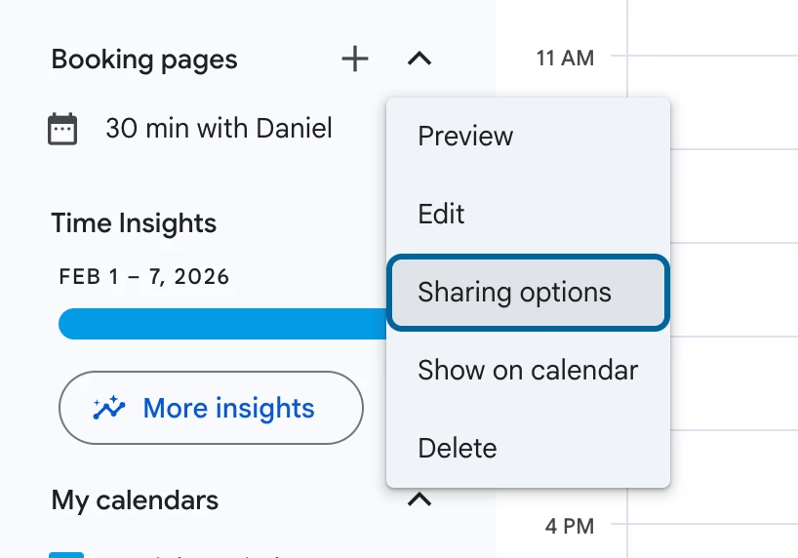Screen dimensions: 798x558
Task: Click the FEB 1 – 7, 2026 date range
Action: [144, 277]
